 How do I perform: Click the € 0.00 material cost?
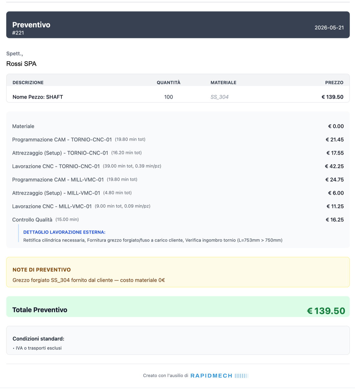click(x=336, y=126)
